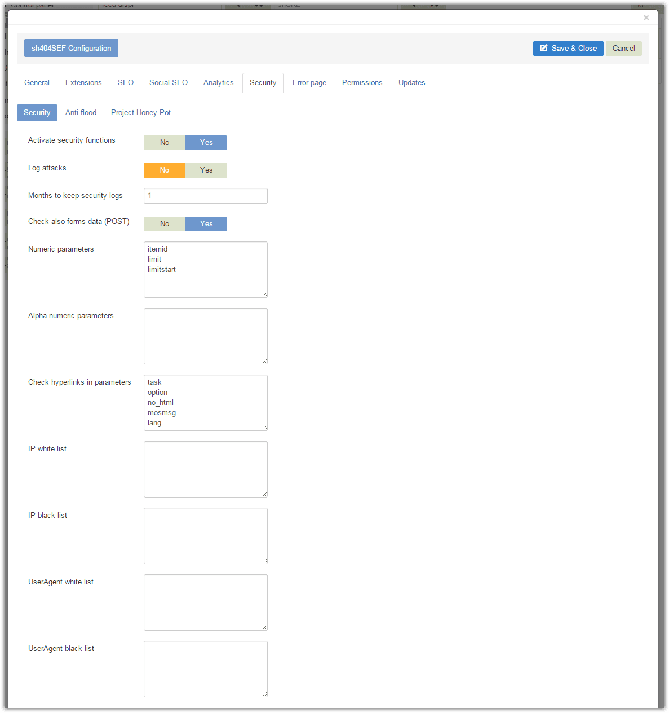Click inside the Numeric parameters textarea
The image size is (669, 713).
click(206, 270)
